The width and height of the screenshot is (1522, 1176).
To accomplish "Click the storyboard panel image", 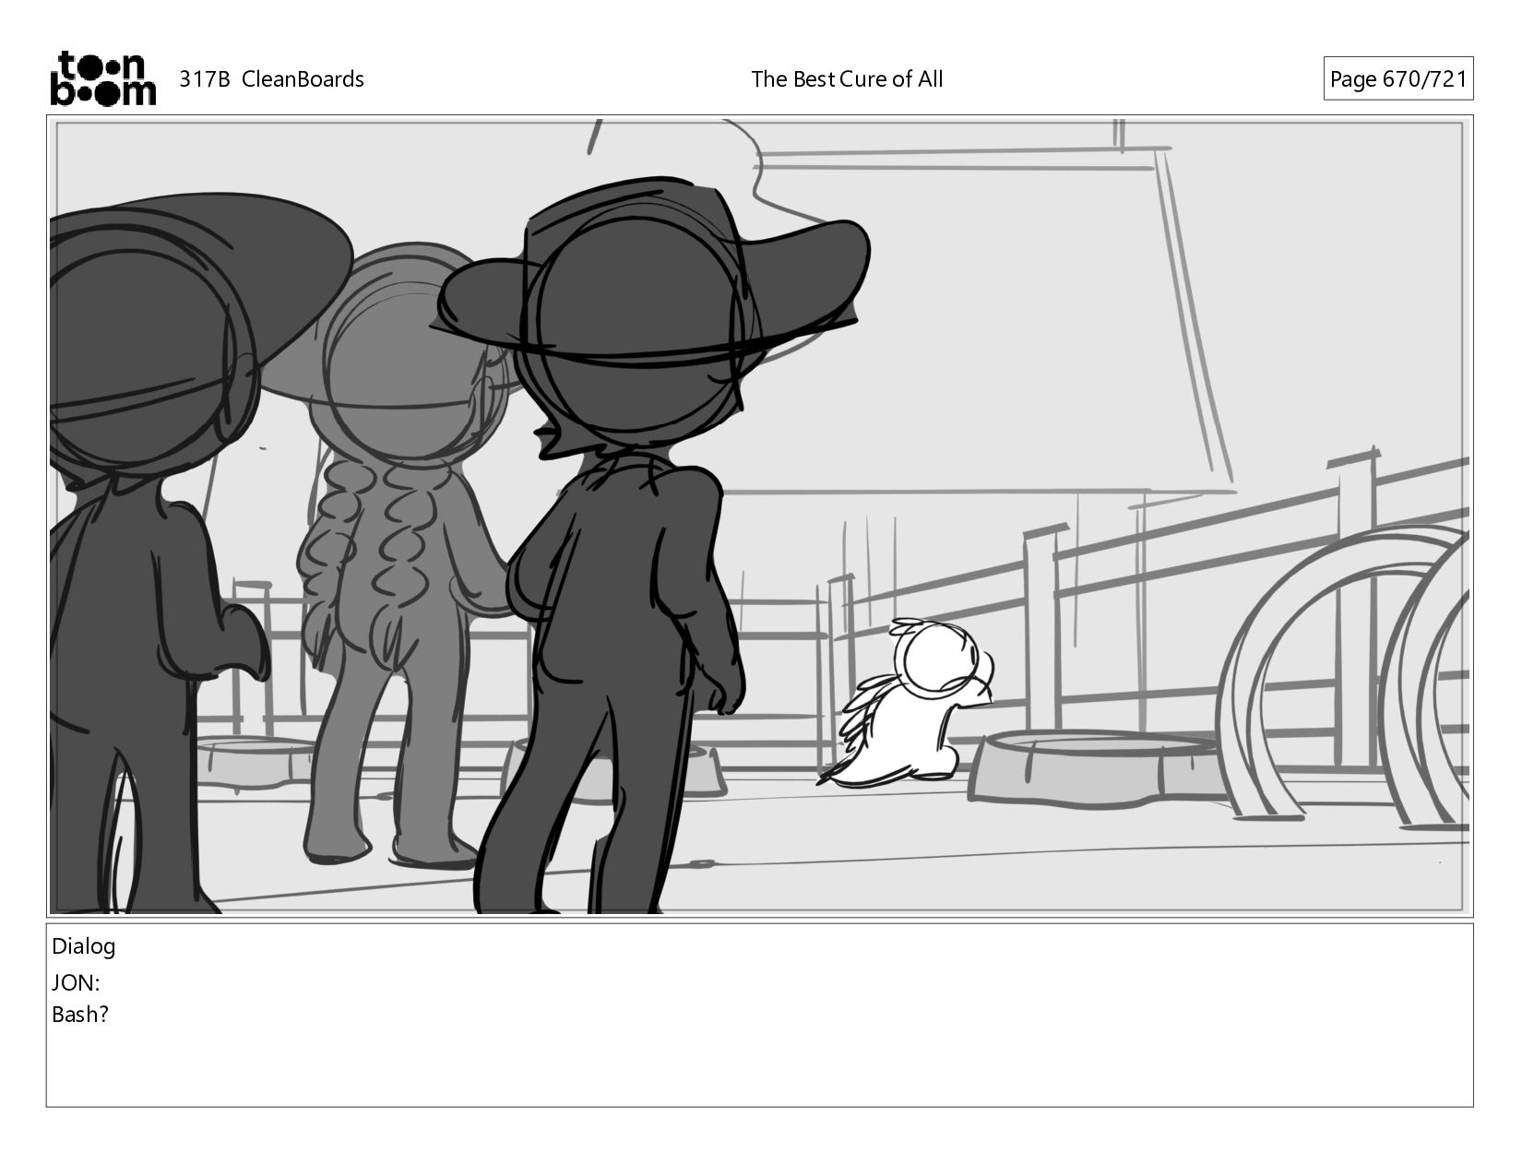I will click(x=760, y=517).
